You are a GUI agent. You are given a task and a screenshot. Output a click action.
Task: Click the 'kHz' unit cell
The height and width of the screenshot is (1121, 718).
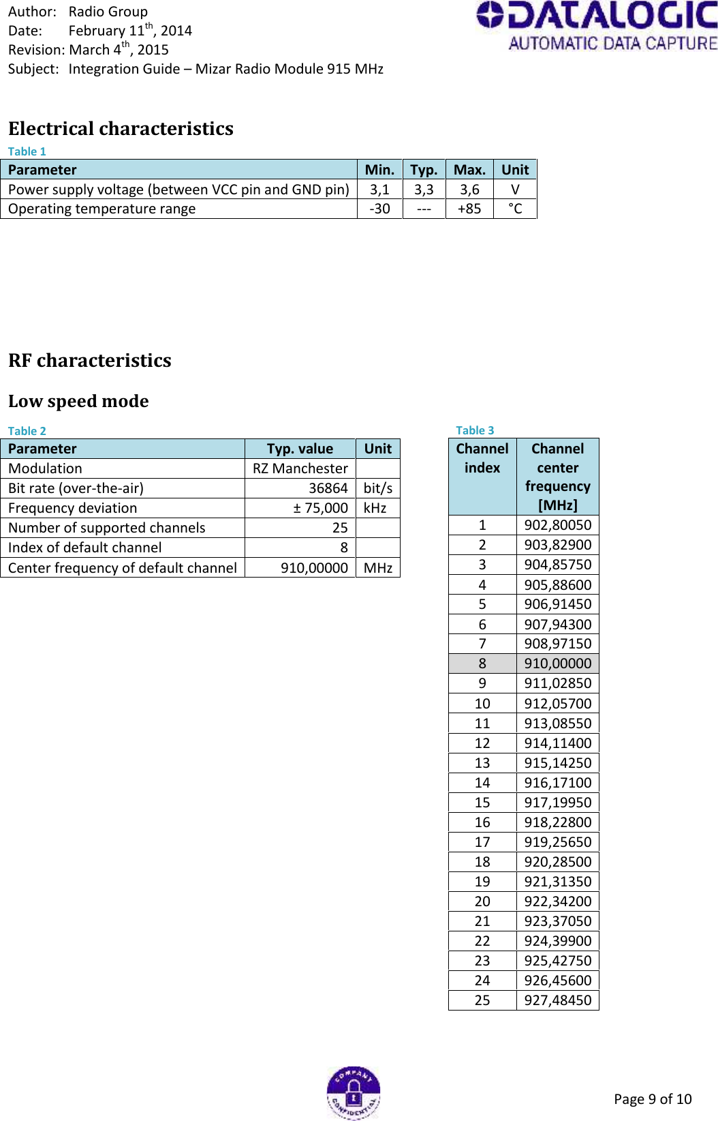click(378, 508)
